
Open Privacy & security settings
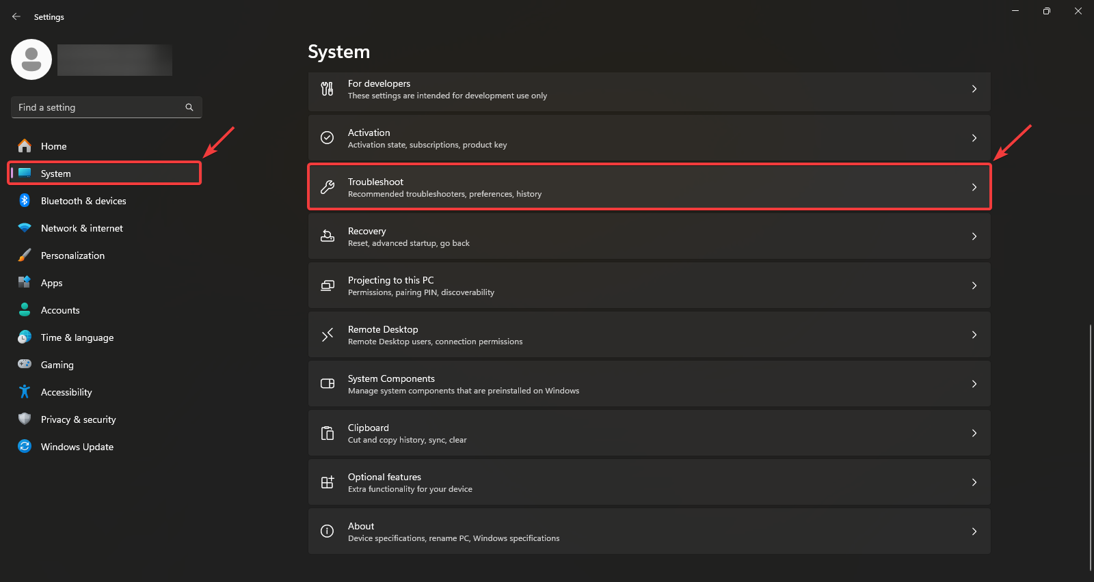click(78, 419)
